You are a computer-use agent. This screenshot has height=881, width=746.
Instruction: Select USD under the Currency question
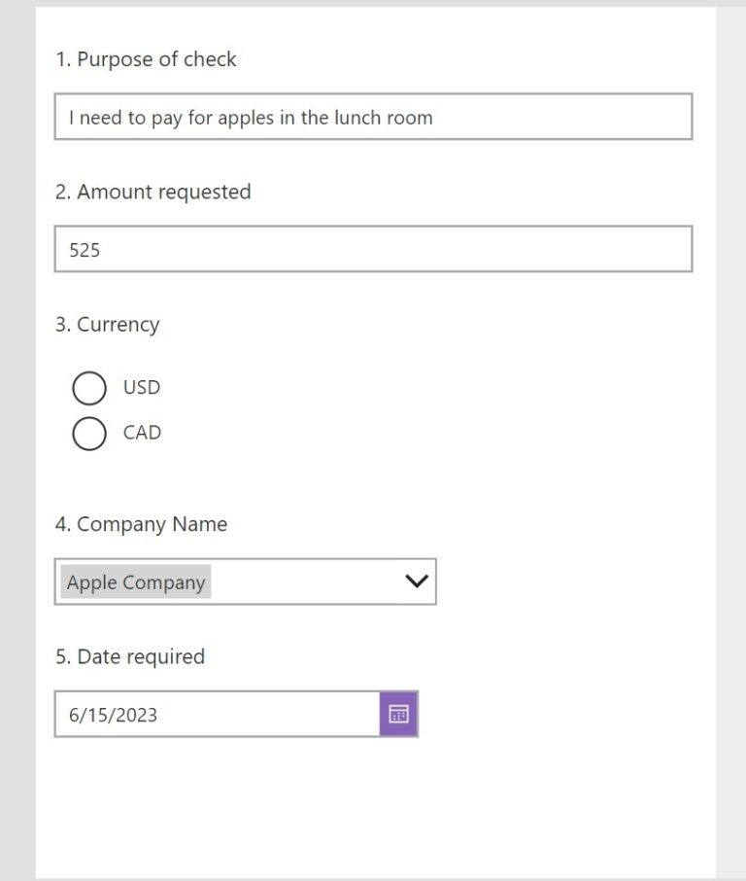88,387
